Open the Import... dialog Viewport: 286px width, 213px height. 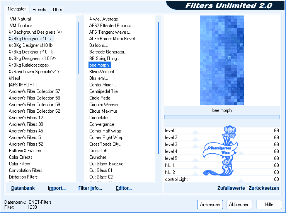[56, 188]
